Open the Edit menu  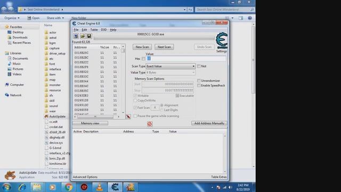coord(84,30)
